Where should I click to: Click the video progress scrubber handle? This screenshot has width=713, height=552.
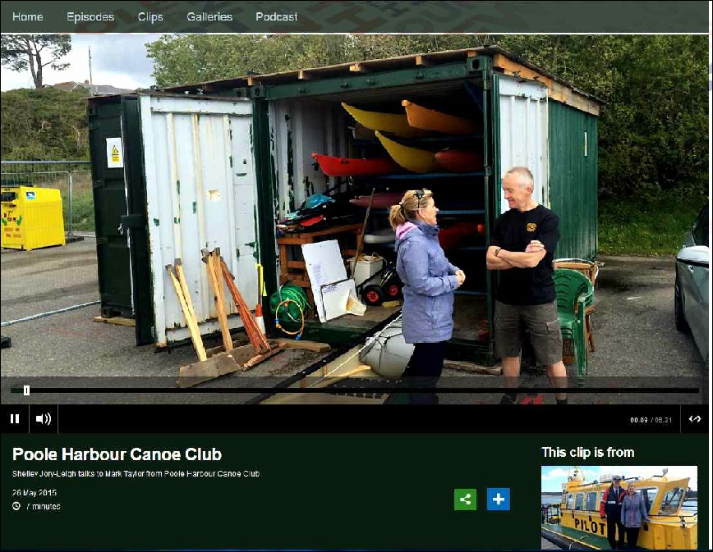click(x=27, y=390)
